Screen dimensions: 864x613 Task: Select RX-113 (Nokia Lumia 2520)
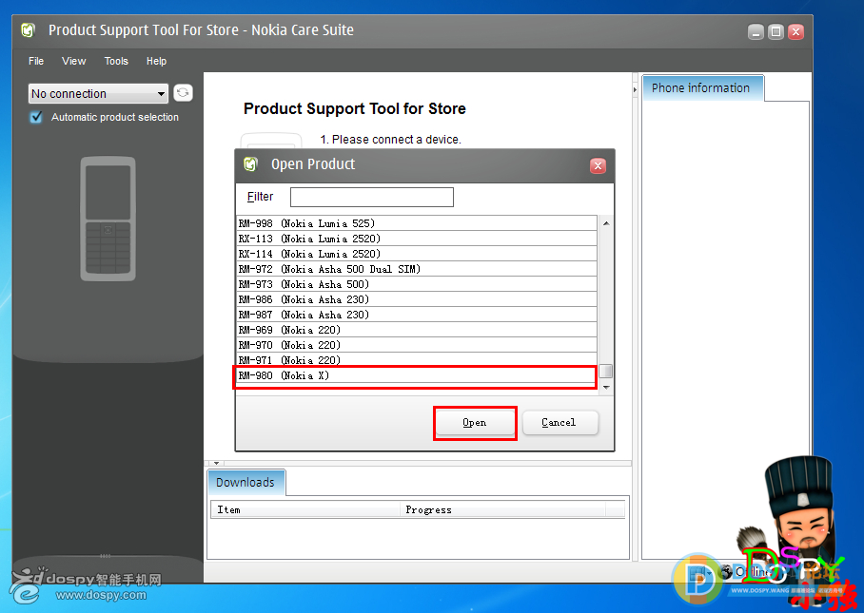pos(417,239)
